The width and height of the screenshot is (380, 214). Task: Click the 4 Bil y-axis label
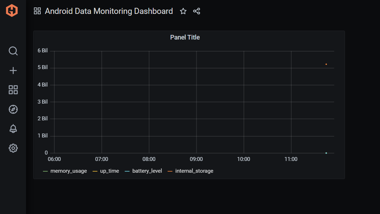(42, 85)
